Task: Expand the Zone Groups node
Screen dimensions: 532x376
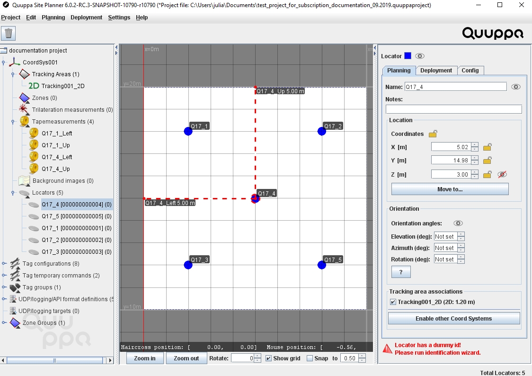Action: (x=4, y=322)
